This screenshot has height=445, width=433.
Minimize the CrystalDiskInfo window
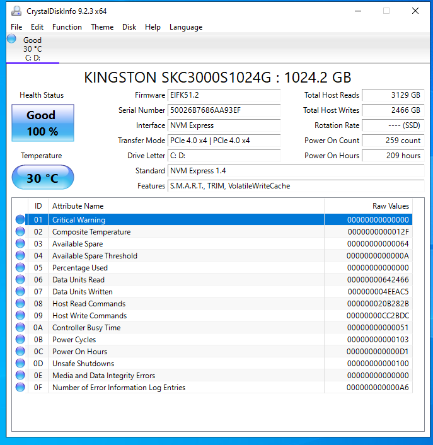[x=358, y=11]
